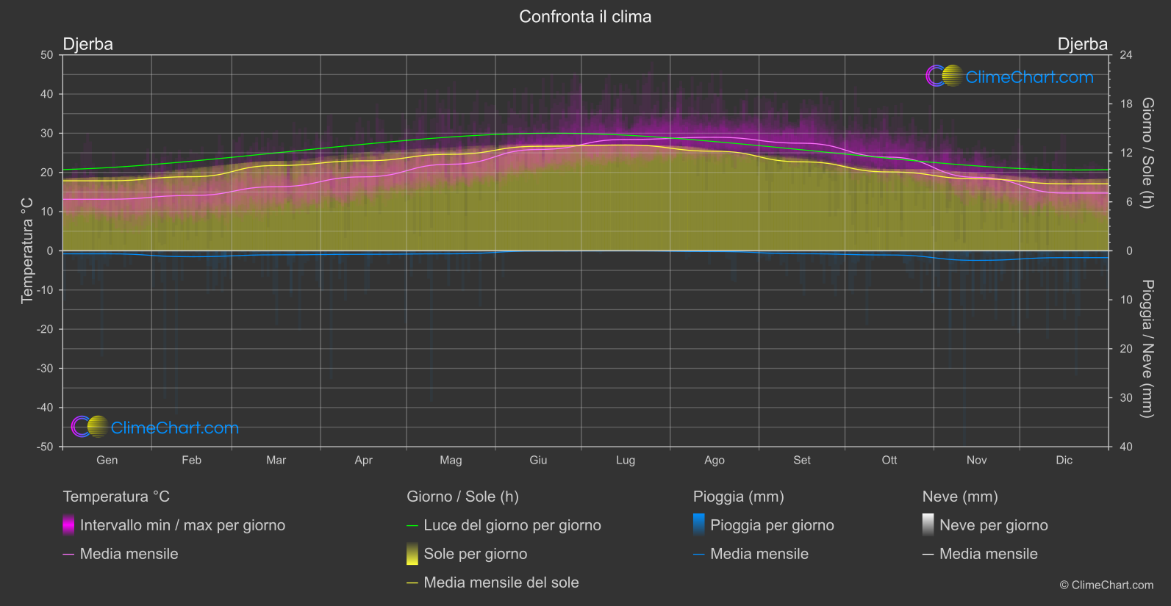Click the 'Dic' month label
The image size is (1171, 606).
click(1064, 460)
